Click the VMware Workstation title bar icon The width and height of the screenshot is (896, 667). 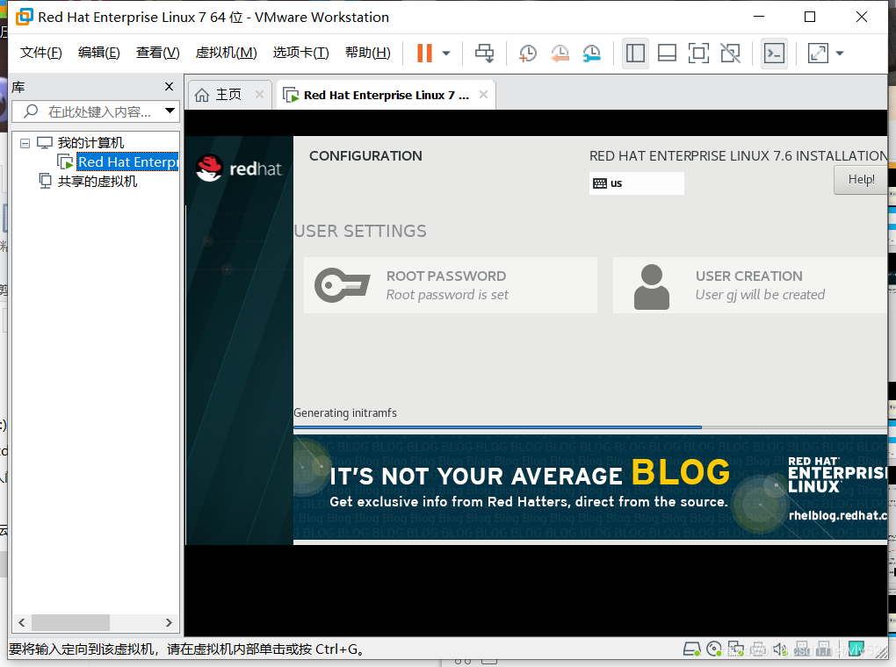coord(25,17)
